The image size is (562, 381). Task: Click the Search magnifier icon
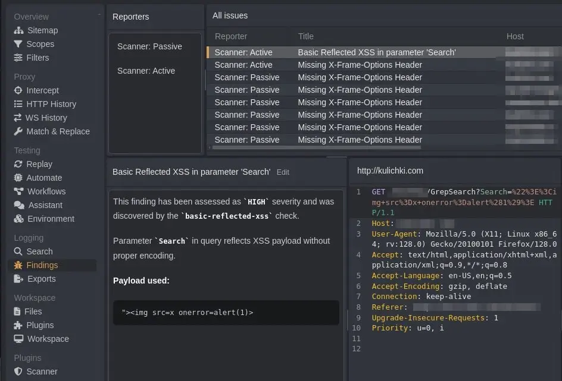coord(18,251)
